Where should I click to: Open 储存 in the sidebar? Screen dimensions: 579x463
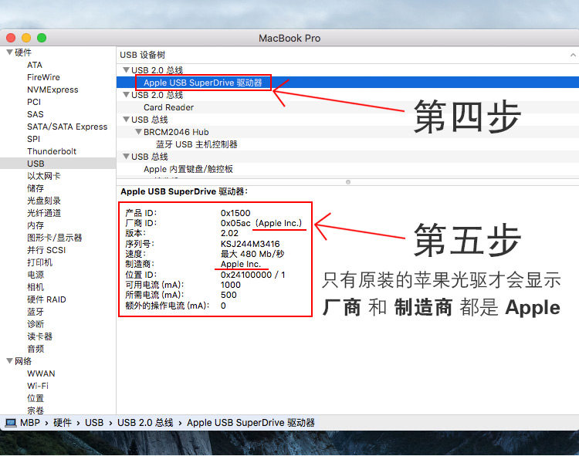tap(36, 188)
